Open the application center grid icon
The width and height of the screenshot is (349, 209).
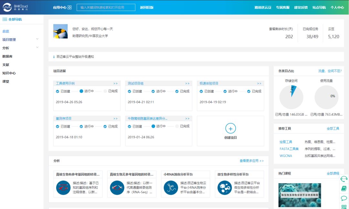pos(69,7)
